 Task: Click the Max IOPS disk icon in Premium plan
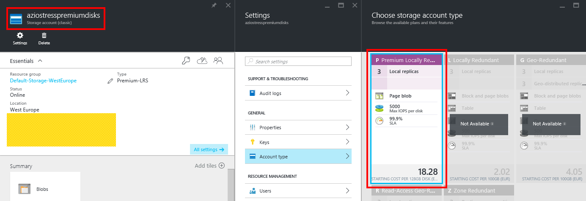click(x=379, y=109)
